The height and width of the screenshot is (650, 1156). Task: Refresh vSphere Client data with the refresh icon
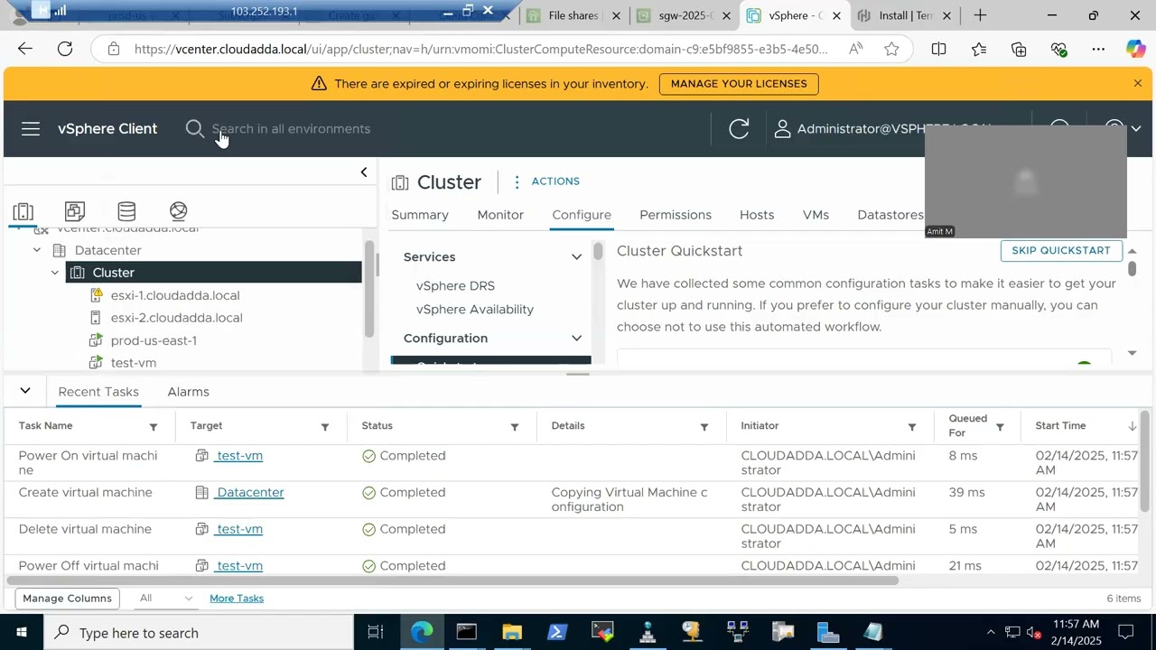pos(739,129)
